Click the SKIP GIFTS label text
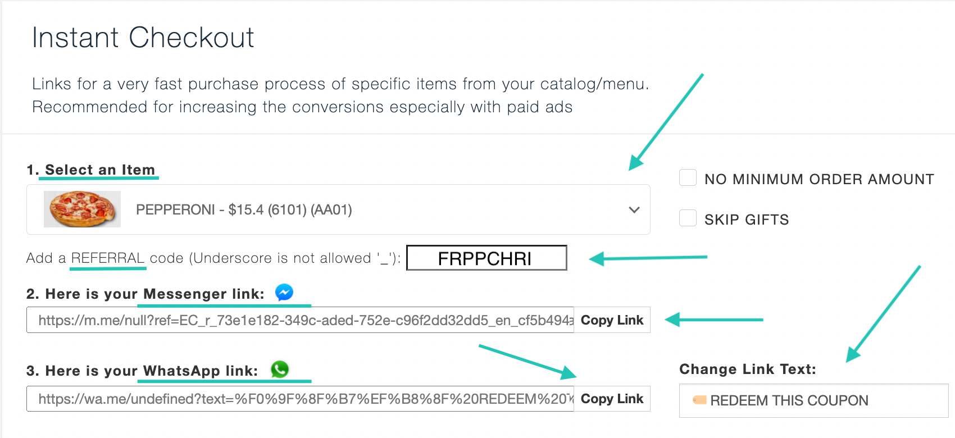Screen dimensions: 955x438 tap(747, 220)
